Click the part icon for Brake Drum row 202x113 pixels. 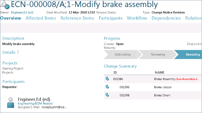pos(107,95)
